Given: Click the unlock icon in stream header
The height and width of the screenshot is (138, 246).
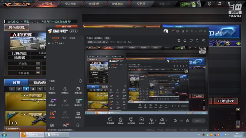Looking at the screenshot, I should coord(185,40).
